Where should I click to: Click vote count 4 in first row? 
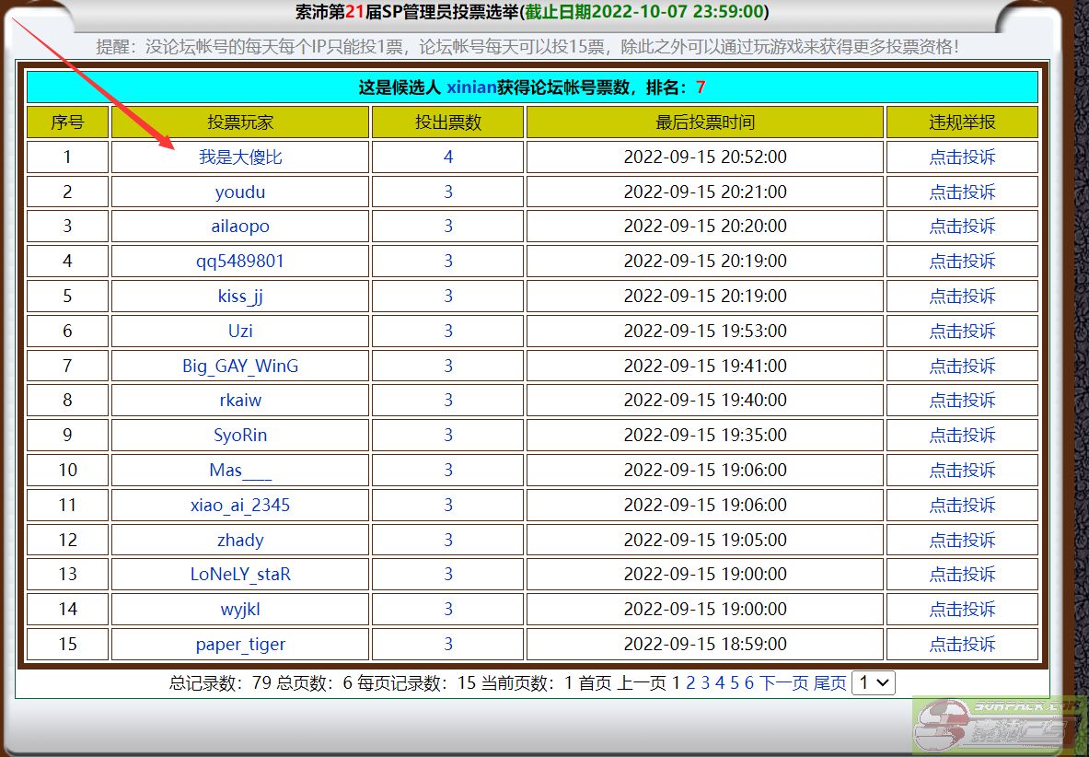448,157
